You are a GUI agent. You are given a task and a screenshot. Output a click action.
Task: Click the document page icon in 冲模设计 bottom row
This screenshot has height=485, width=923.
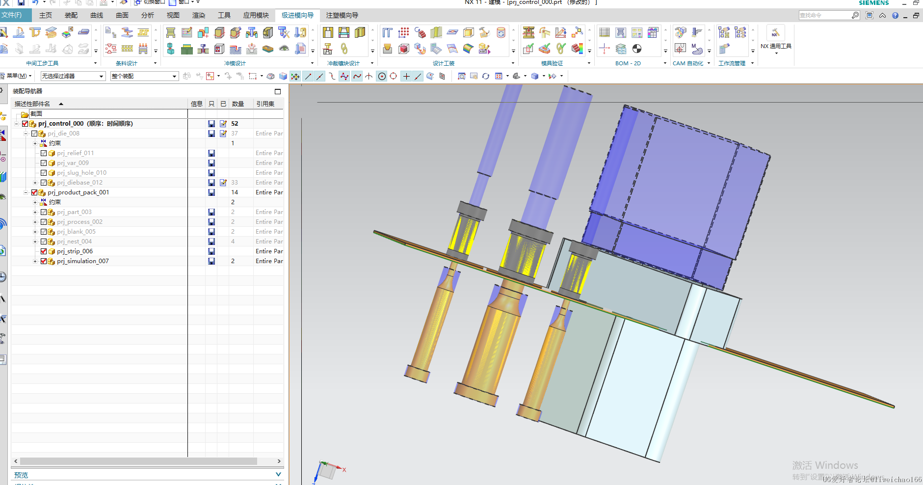[300, 49]
